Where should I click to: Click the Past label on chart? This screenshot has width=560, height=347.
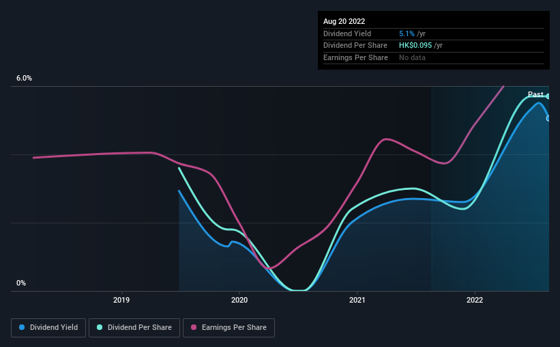coord(535,94)
